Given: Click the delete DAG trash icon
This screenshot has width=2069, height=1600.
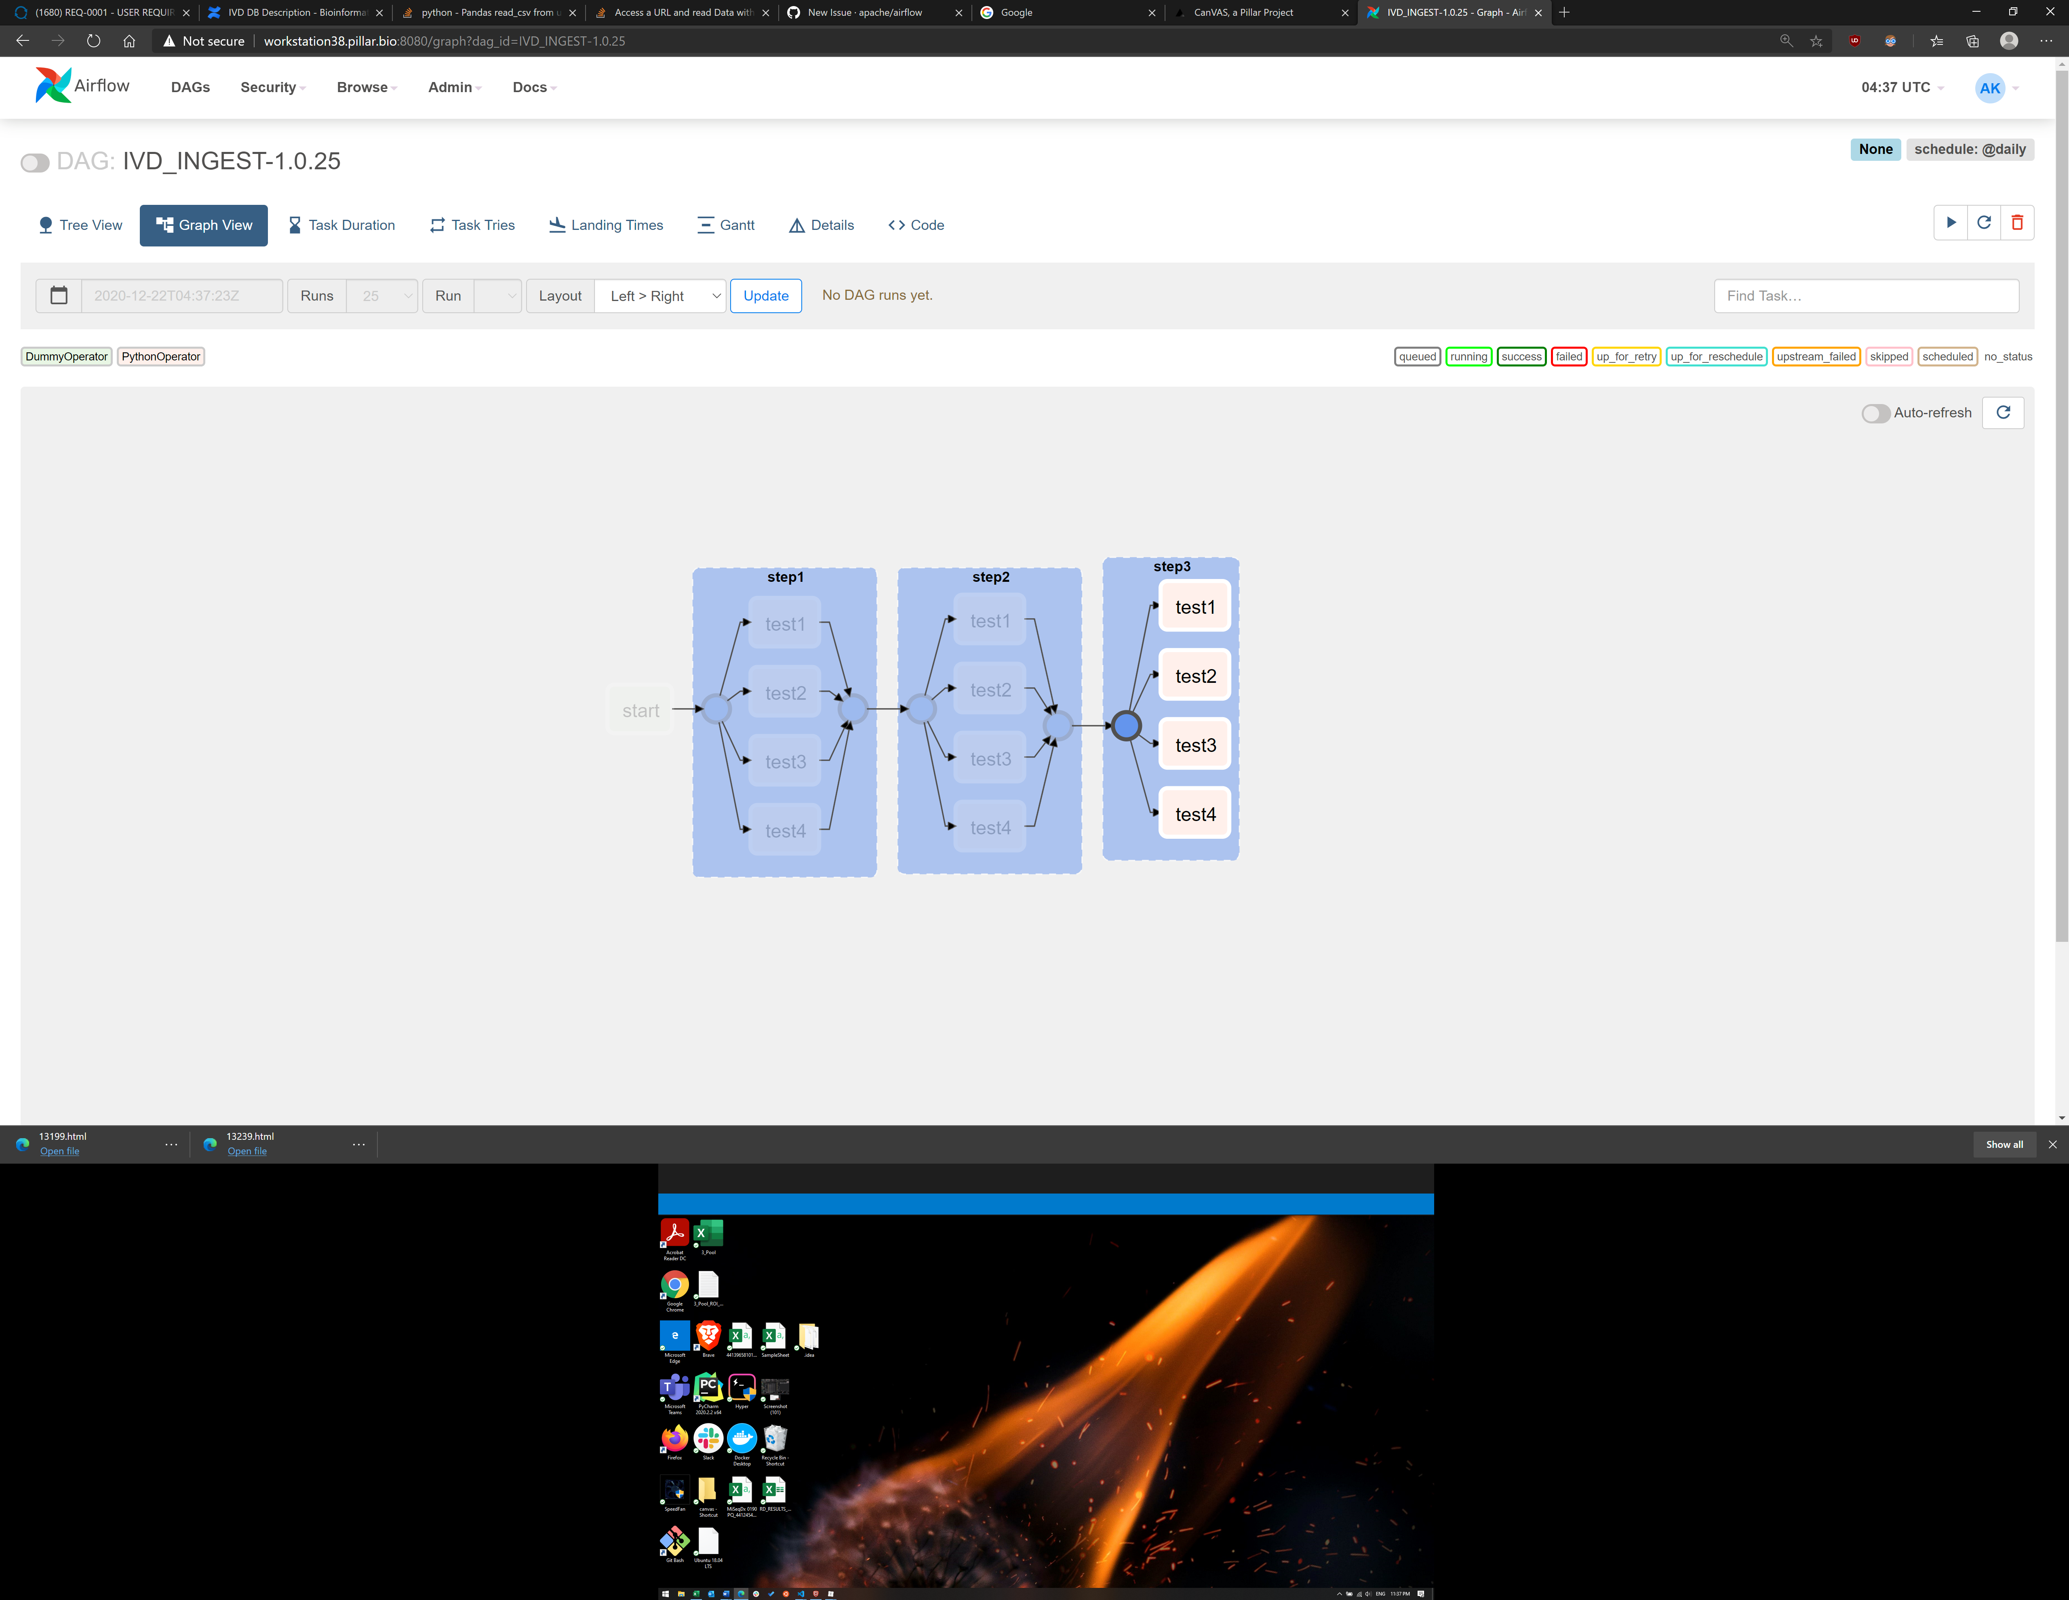Looking at the screenshot, I should [2017, 223].
